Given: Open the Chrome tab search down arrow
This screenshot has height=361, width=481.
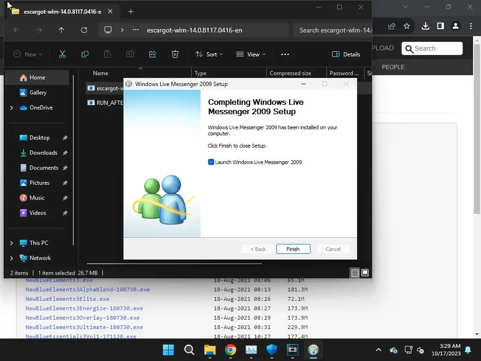Looking at the screenshot, I should [405, 7].
